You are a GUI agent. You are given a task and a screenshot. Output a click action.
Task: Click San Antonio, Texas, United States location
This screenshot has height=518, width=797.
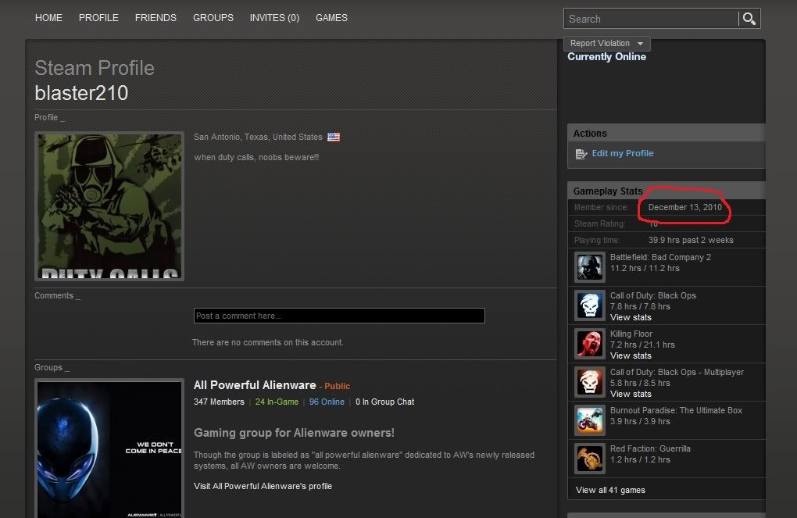pos(258,138)
